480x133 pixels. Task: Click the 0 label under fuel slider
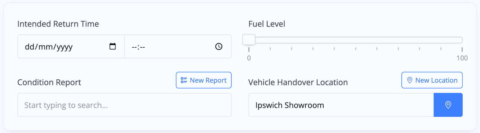(x=249, y=58)
